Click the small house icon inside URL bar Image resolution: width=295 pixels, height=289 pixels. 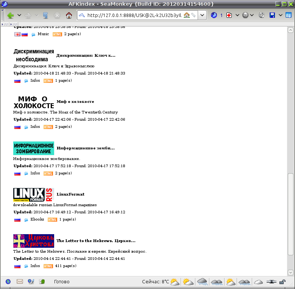coord(186,15)
